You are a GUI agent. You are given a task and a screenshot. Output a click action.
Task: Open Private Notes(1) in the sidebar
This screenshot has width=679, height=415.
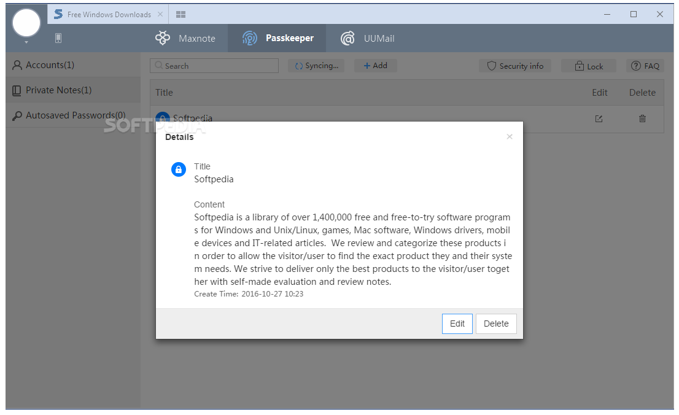[72, 90]
